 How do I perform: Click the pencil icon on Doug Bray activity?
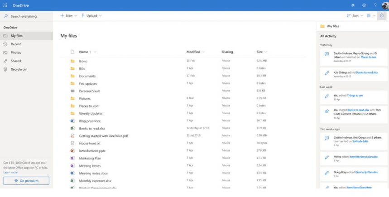coord(327,173)
